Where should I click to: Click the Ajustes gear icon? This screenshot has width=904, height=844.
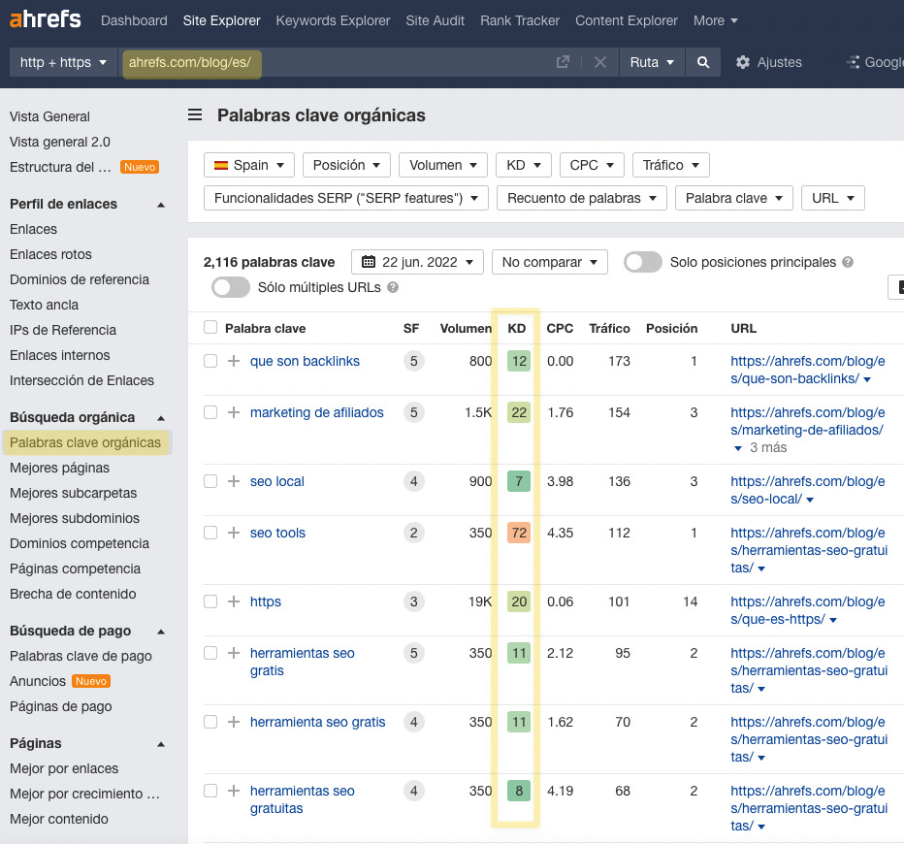743,62
